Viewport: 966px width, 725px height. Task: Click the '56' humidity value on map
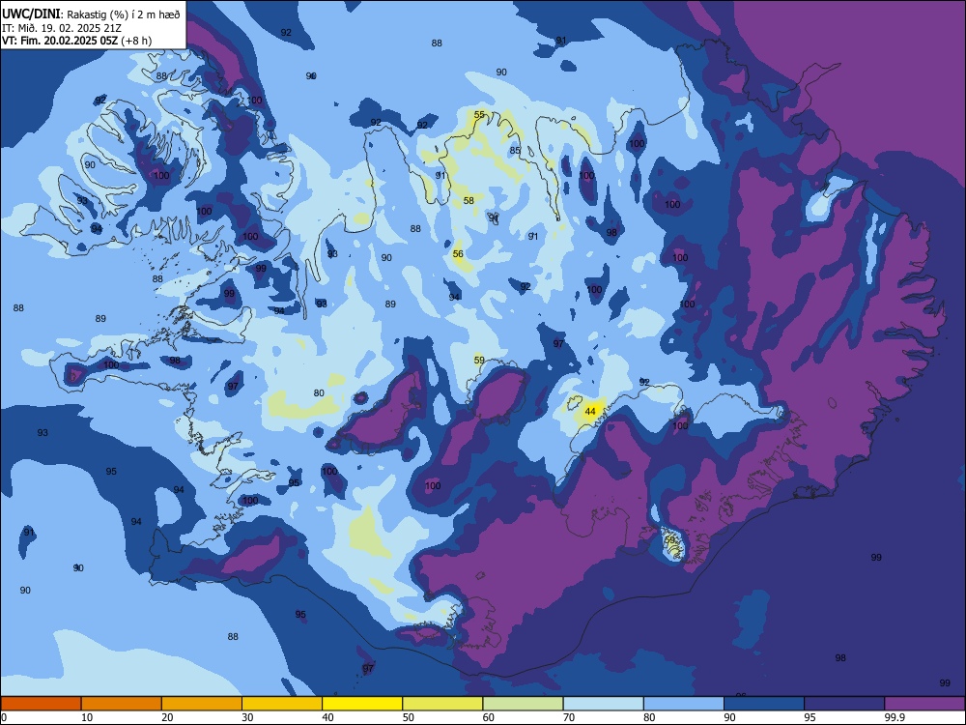click(x=458, y=254)
